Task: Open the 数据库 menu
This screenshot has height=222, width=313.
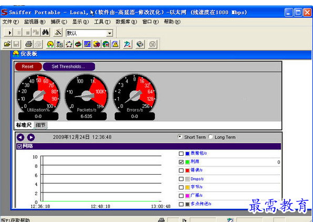Action: [126, 22]
